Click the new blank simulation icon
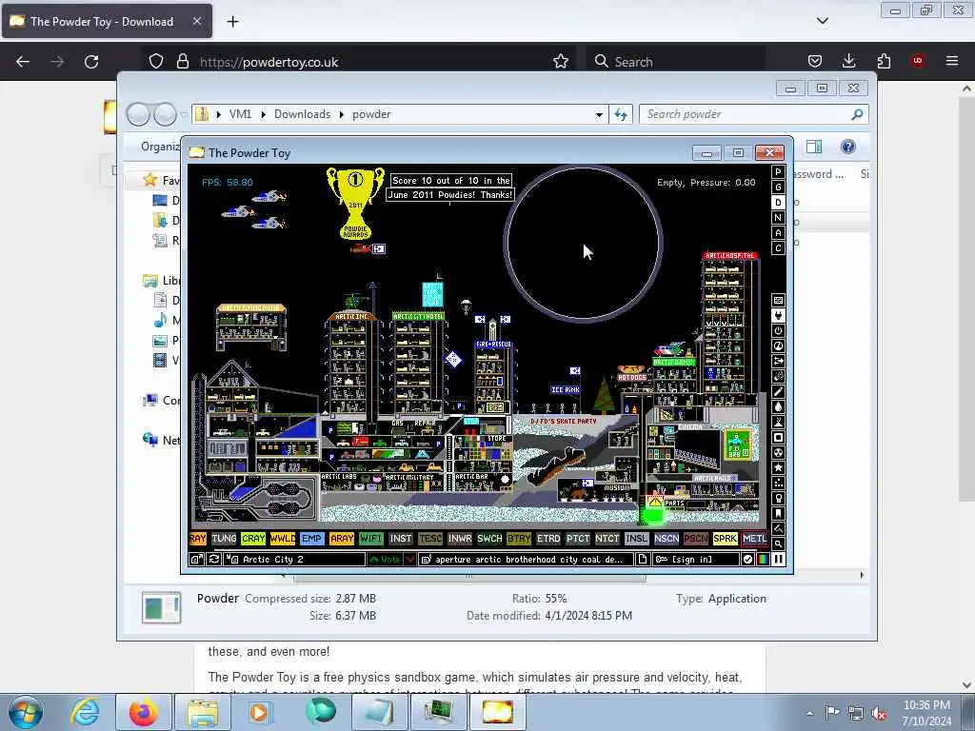975x731 pixels. (x=643, y=560)
